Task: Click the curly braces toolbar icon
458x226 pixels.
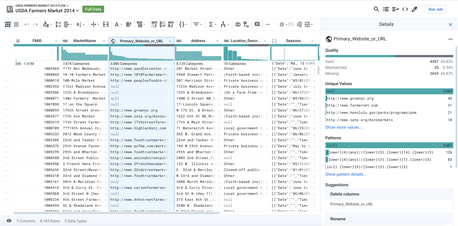Action: click(x=181, y=24)
